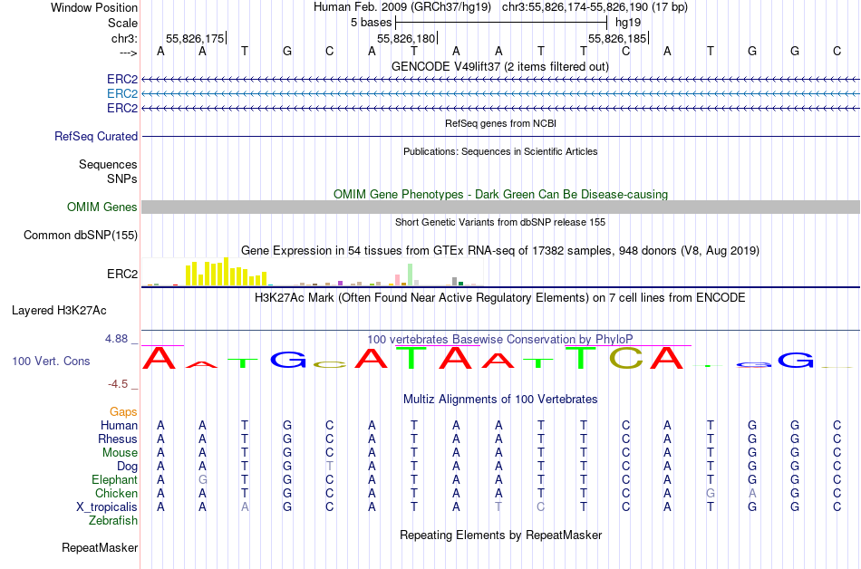Image resolution: width=861 pixels, height=569 pixels.
Task: Click the 100 Vert. Cons label
Action: click(51, 361)
